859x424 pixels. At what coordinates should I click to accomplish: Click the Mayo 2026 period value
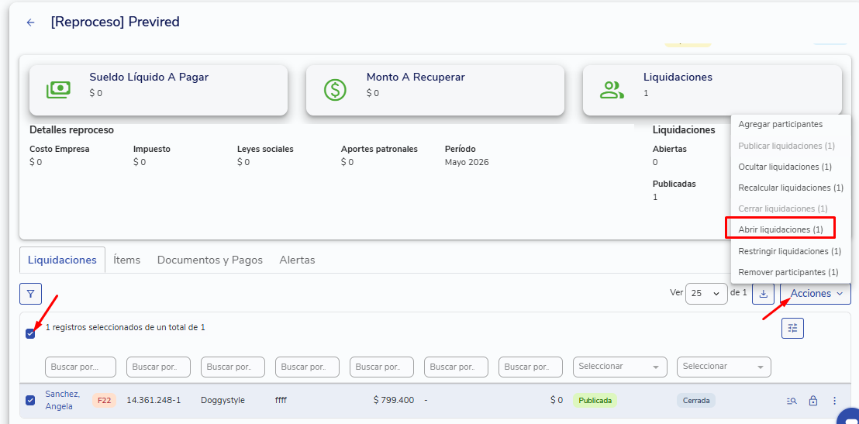467,162
